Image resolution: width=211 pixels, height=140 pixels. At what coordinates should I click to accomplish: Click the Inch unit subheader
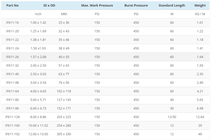pyautogui.click(x=38, y=14)
